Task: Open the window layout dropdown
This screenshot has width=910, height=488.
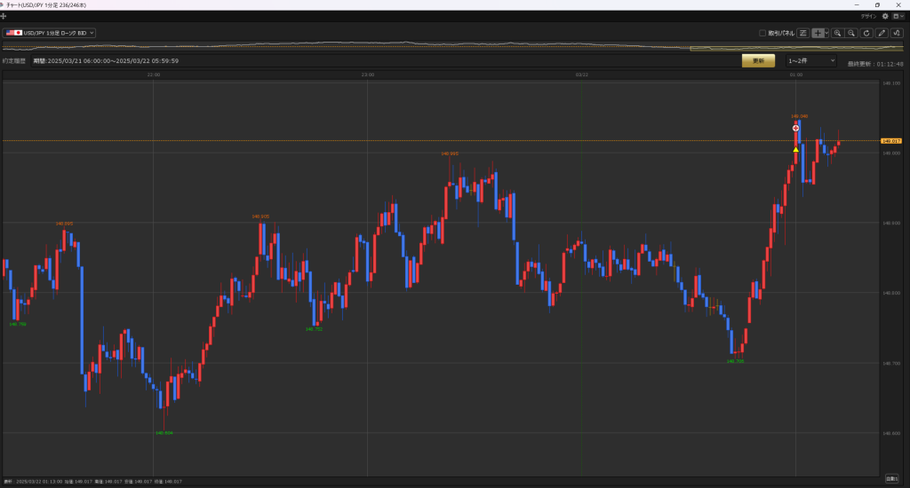Action: pos(898,16)
